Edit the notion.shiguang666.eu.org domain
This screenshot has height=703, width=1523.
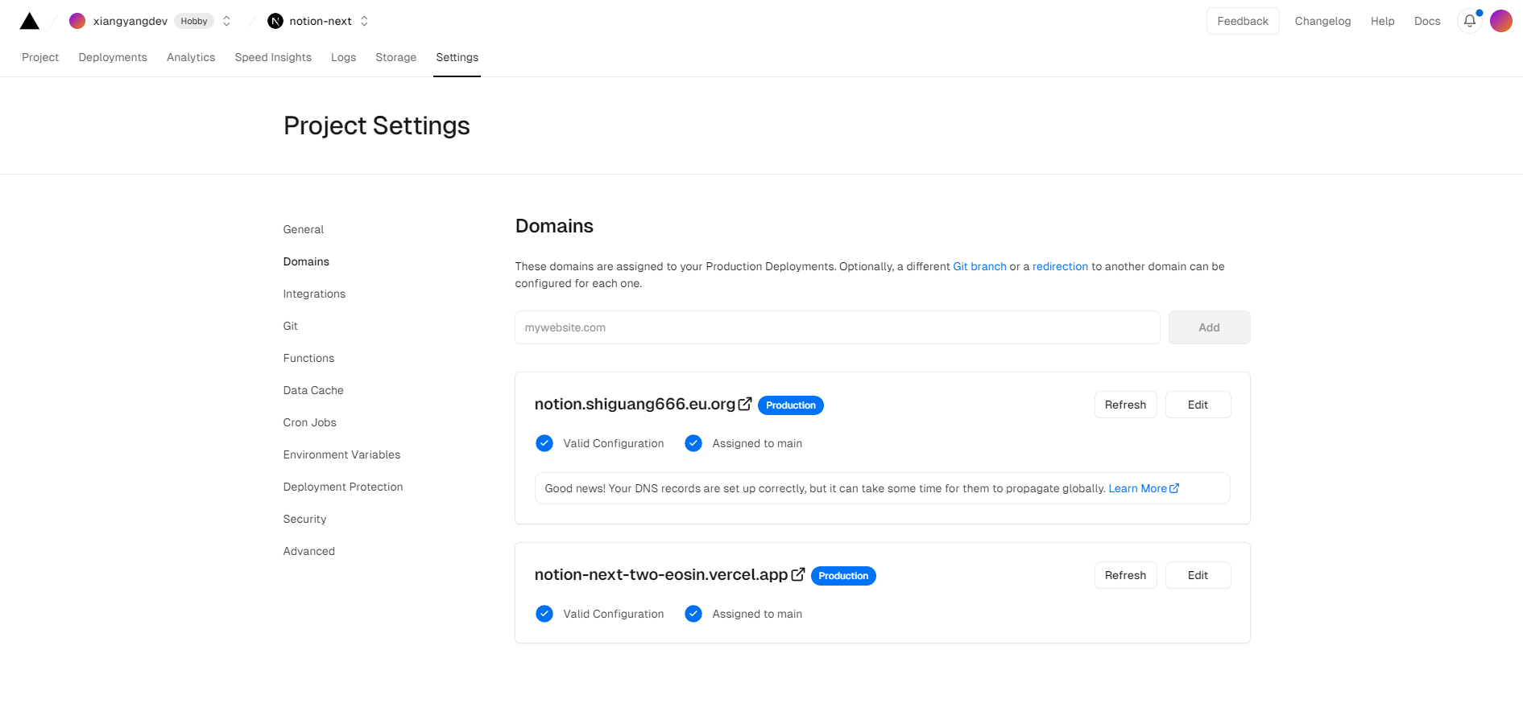click(x=1198, y=405)
